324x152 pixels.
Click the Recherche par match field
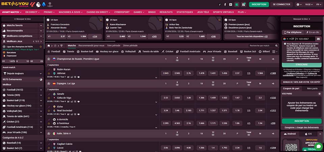[x=262, y=46]
